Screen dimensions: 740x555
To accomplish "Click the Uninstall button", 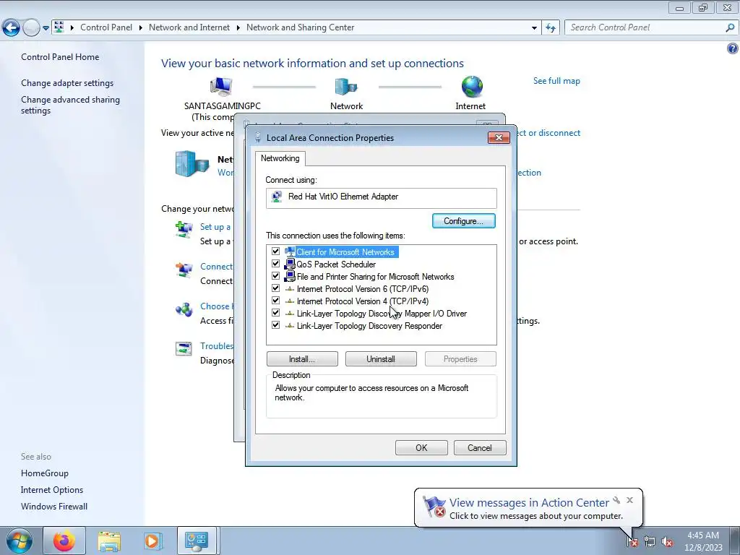I will 381,359.
